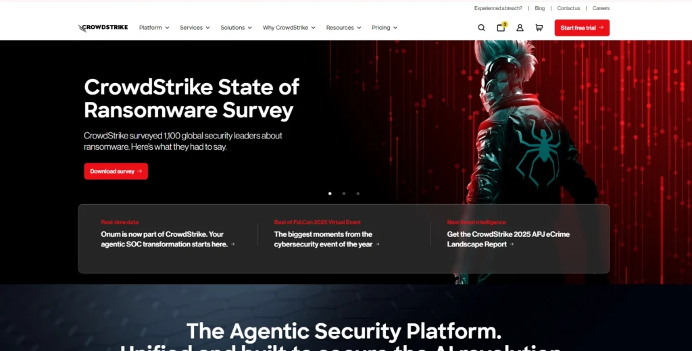Get the 2025 APJ eCrime Landscape Report
The width and height of the screenshot is (692, 351).
pos(508,239)
